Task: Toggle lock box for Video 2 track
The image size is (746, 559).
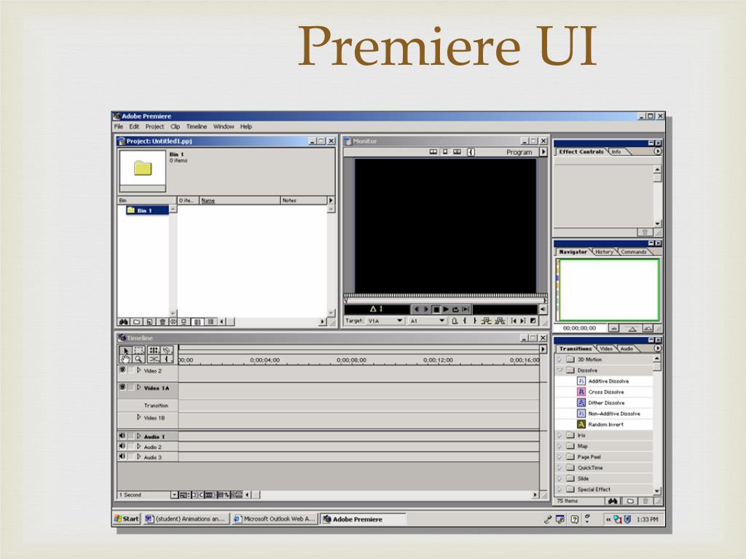Action: [x=131, y=370]
